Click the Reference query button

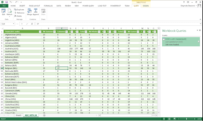(x=19, y=13)
